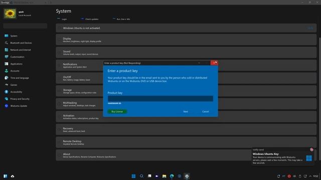Click the red tray alert icon
Viewport: 321px width, 180px height.
[x=289, y=176]
